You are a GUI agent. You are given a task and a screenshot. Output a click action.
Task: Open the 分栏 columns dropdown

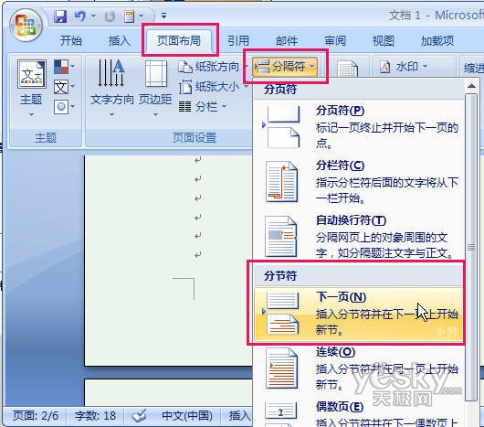click(203, 107)
